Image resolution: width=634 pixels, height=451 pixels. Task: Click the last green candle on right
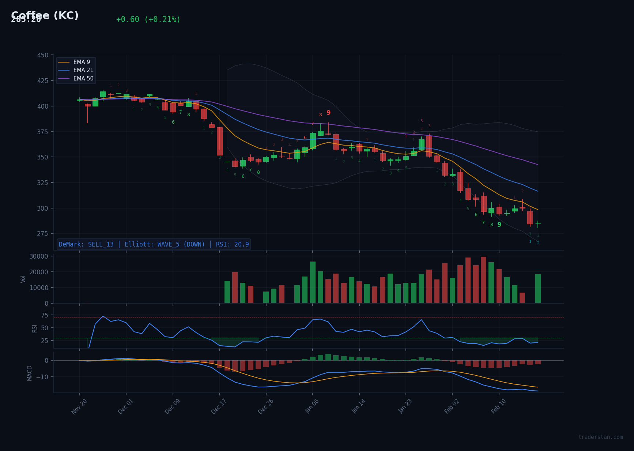[x=538, y=223]
